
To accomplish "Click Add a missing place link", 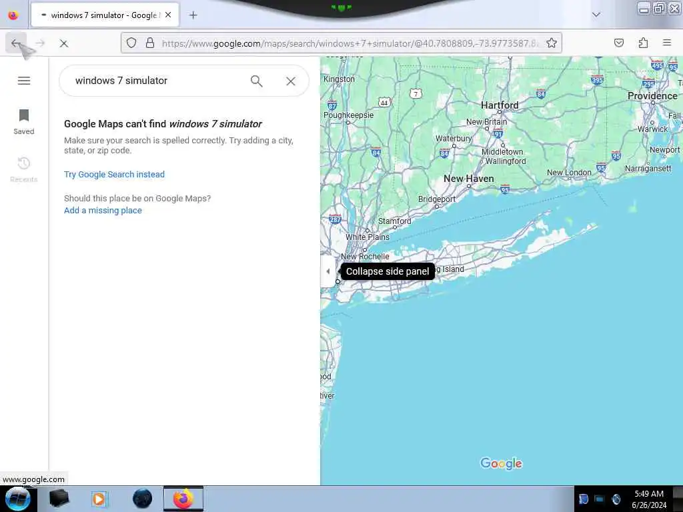I will click(103, 210).
